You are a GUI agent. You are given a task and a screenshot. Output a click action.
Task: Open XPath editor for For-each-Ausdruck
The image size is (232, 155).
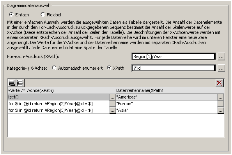[x=221, y=56]
